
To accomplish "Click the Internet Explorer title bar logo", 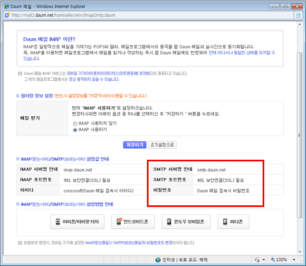I will [x=6, y=6].
